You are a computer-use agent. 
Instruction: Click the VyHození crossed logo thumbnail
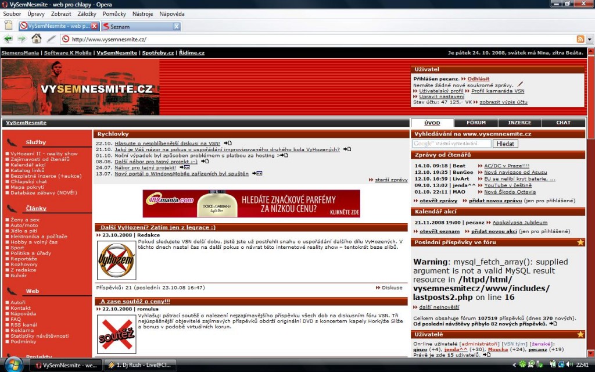(116, 260)
